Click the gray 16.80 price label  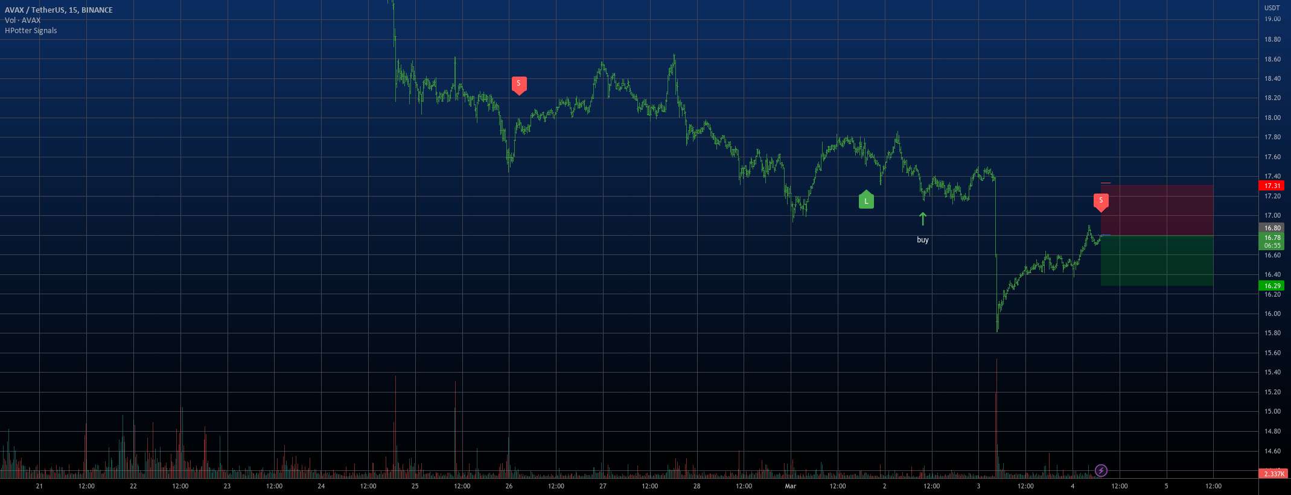point(1272,228)
